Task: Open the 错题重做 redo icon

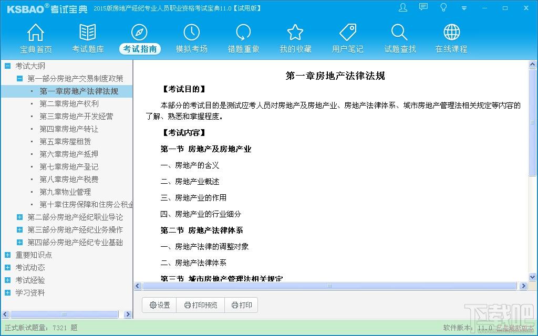Action: pos(243,33)
